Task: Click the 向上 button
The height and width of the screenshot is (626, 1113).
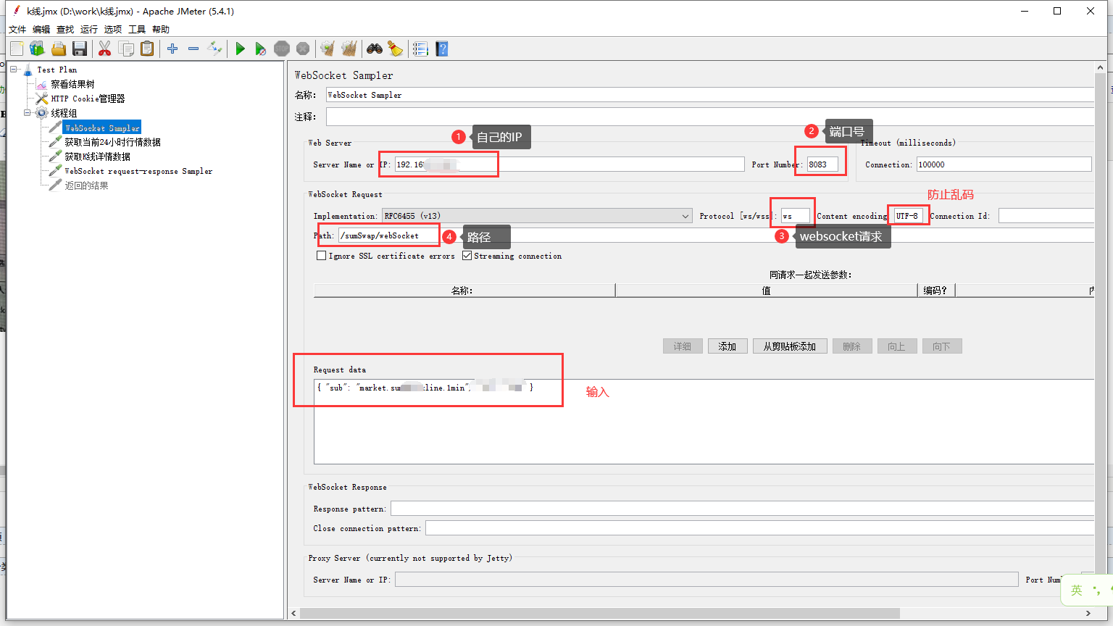Action: click(897, 346)
